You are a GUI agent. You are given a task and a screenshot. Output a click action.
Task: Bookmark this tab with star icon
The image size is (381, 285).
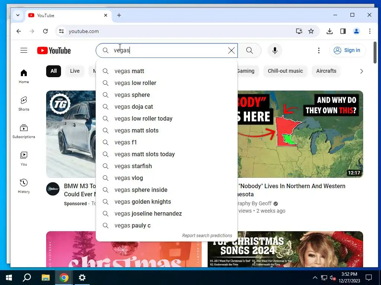point(311,31)
